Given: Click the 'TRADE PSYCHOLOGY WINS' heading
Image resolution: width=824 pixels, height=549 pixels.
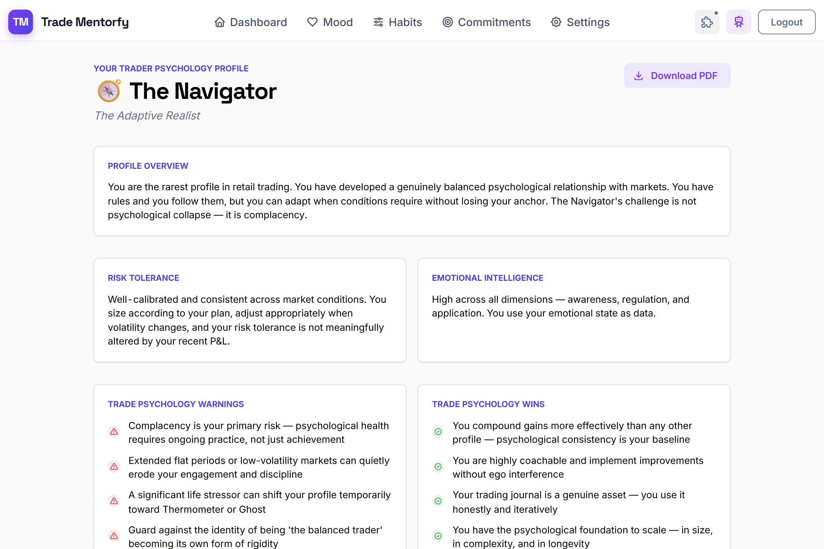Looking at the screenshot, I should (x=488, y=404).
